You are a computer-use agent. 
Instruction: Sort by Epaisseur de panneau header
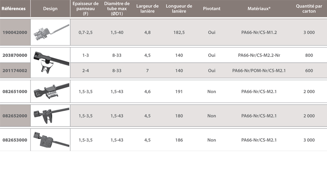point(86,9)
